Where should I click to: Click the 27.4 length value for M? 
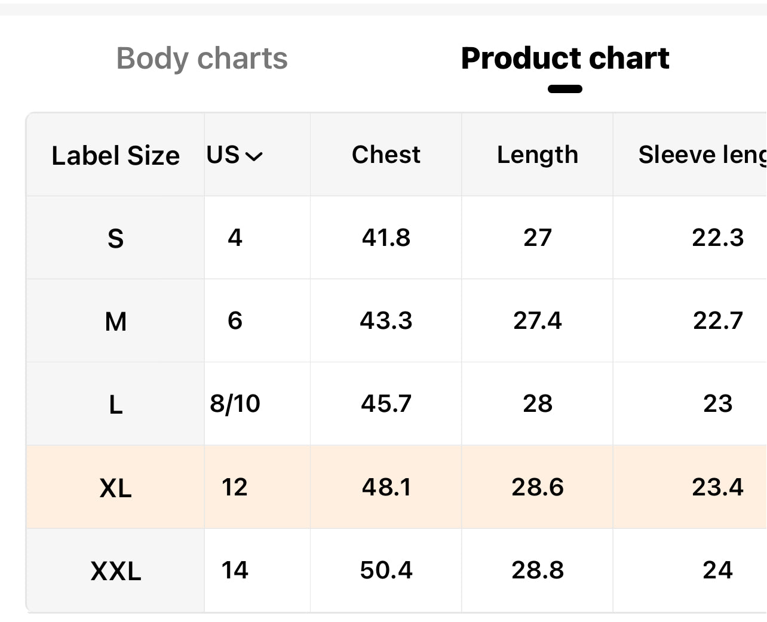pyautogui.click(x=537, y=321)
